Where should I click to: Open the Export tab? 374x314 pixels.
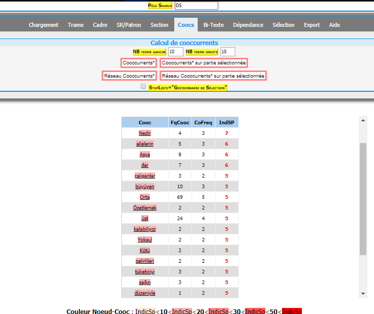click(311, 25)
